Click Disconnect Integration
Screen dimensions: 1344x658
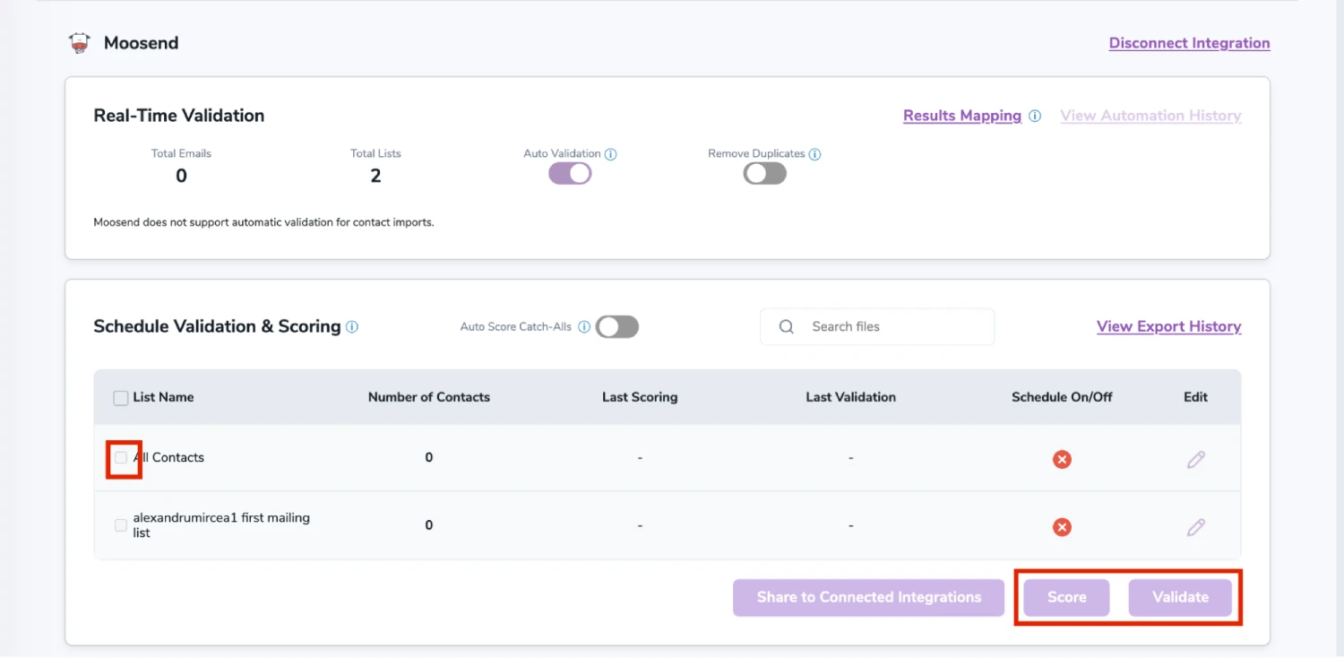(1189, 42)
